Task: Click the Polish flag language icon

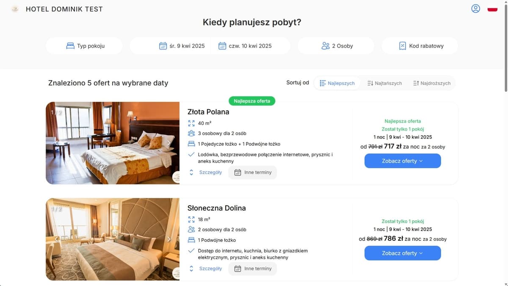Action: pos(492,8)
